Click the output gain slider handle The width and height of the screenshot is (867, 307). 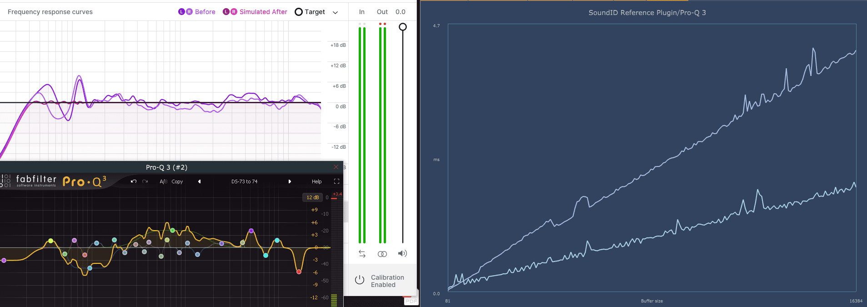(x=403, y=27)
